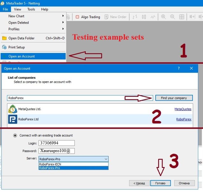Viewport: 203px width, 192px height.
Task: Select RoboForex Ltd in company list
Action: point(100,119)
